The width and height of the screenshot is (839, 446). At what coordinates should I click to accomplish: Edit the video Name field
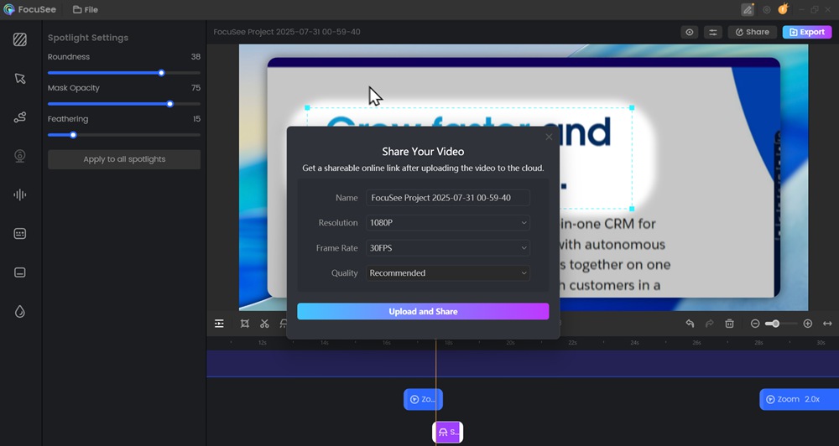click(448, 198)
